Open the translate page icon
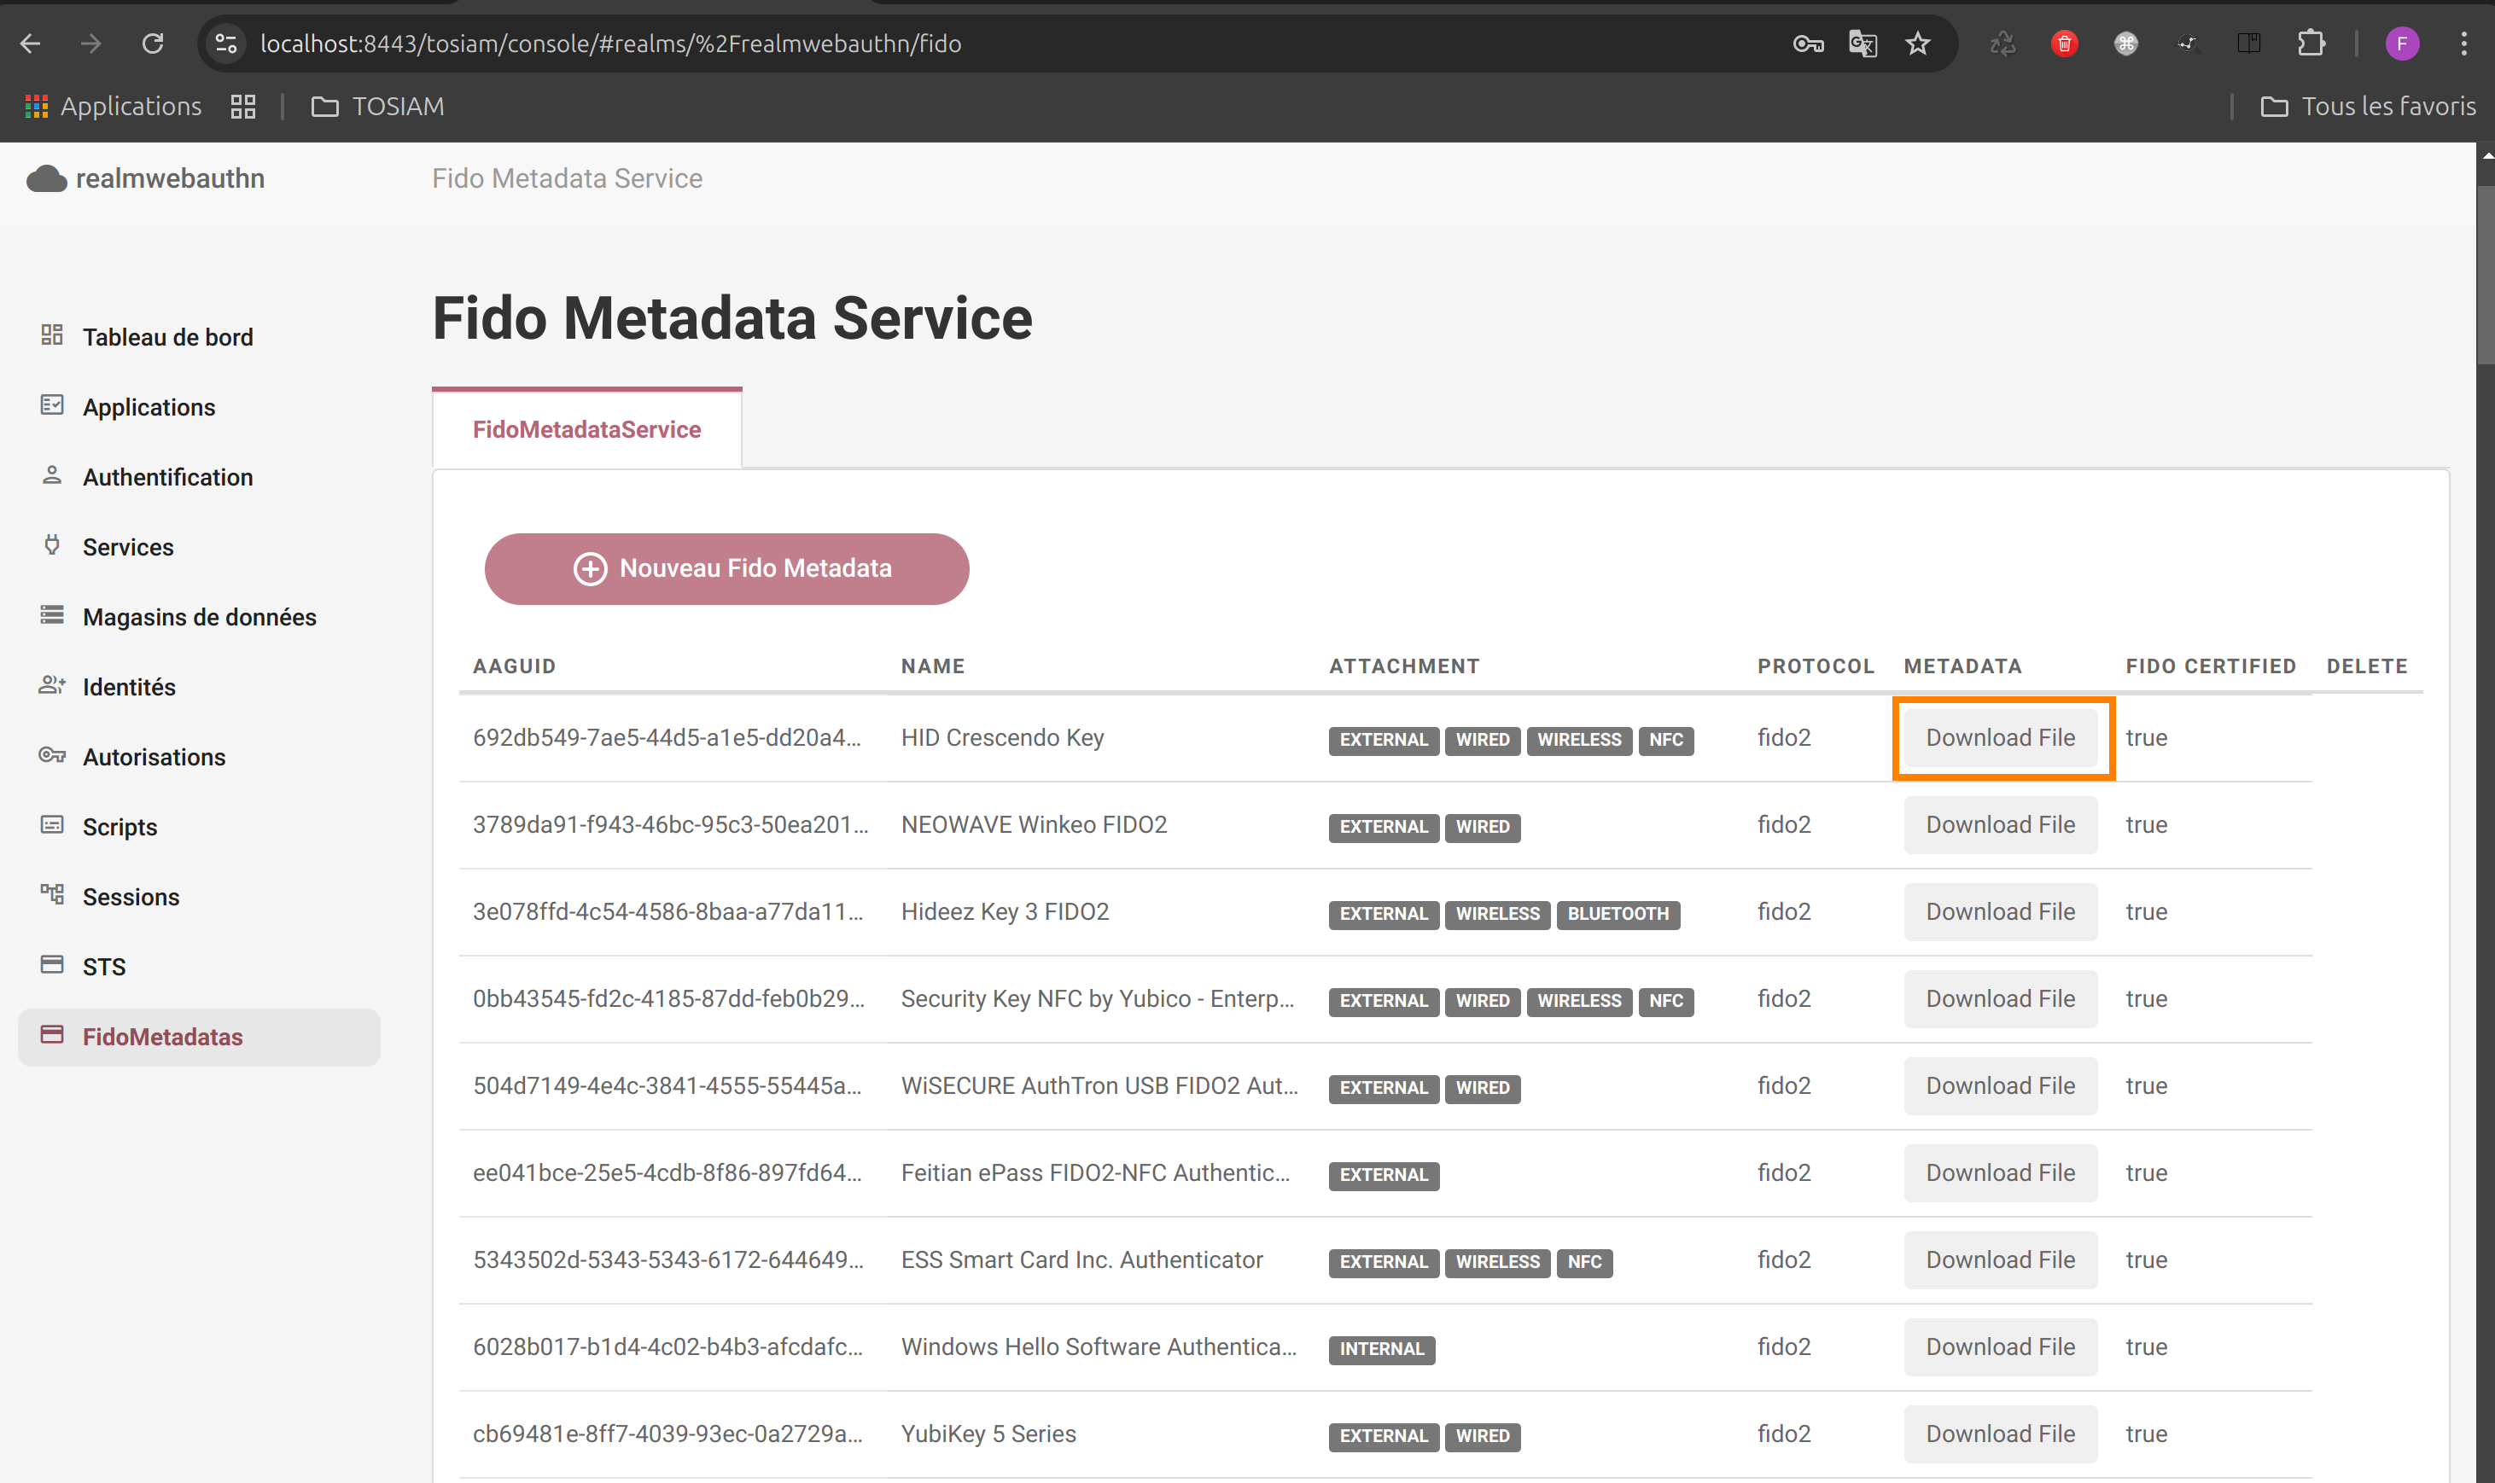This screenshot has height=1483, width=2495. [1863, 43]
